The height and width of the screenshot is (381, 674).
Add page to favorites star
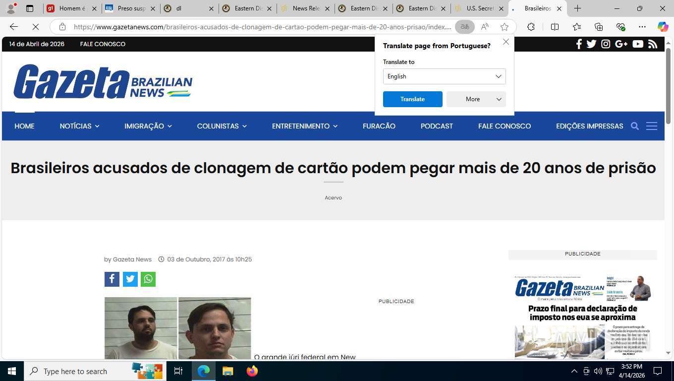pyautogui.click(x=505, y=27)
